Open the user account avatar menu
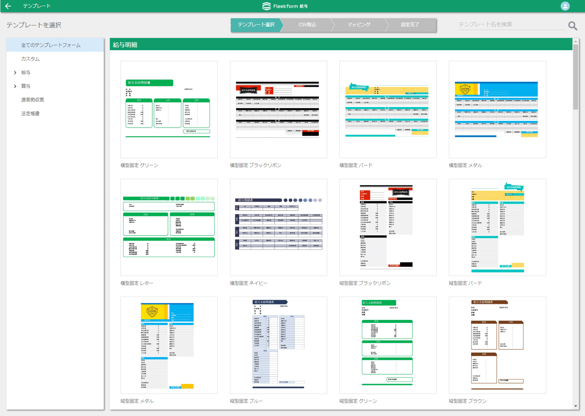Image resolution: width=585 pixels, height=416 pixels. [565, 6]
